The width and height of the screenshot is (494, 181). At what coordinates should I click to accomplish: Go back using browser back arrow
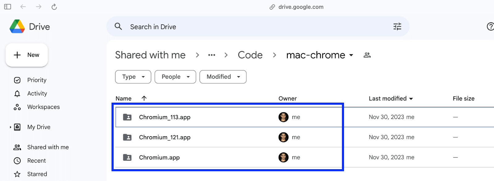pos(23,7)
